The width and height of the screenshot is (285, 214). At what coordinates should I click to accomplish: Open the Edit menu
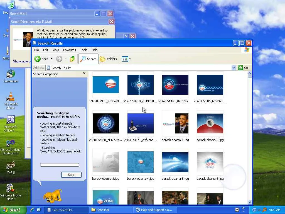pyautogui.click(x=46, y=50)
